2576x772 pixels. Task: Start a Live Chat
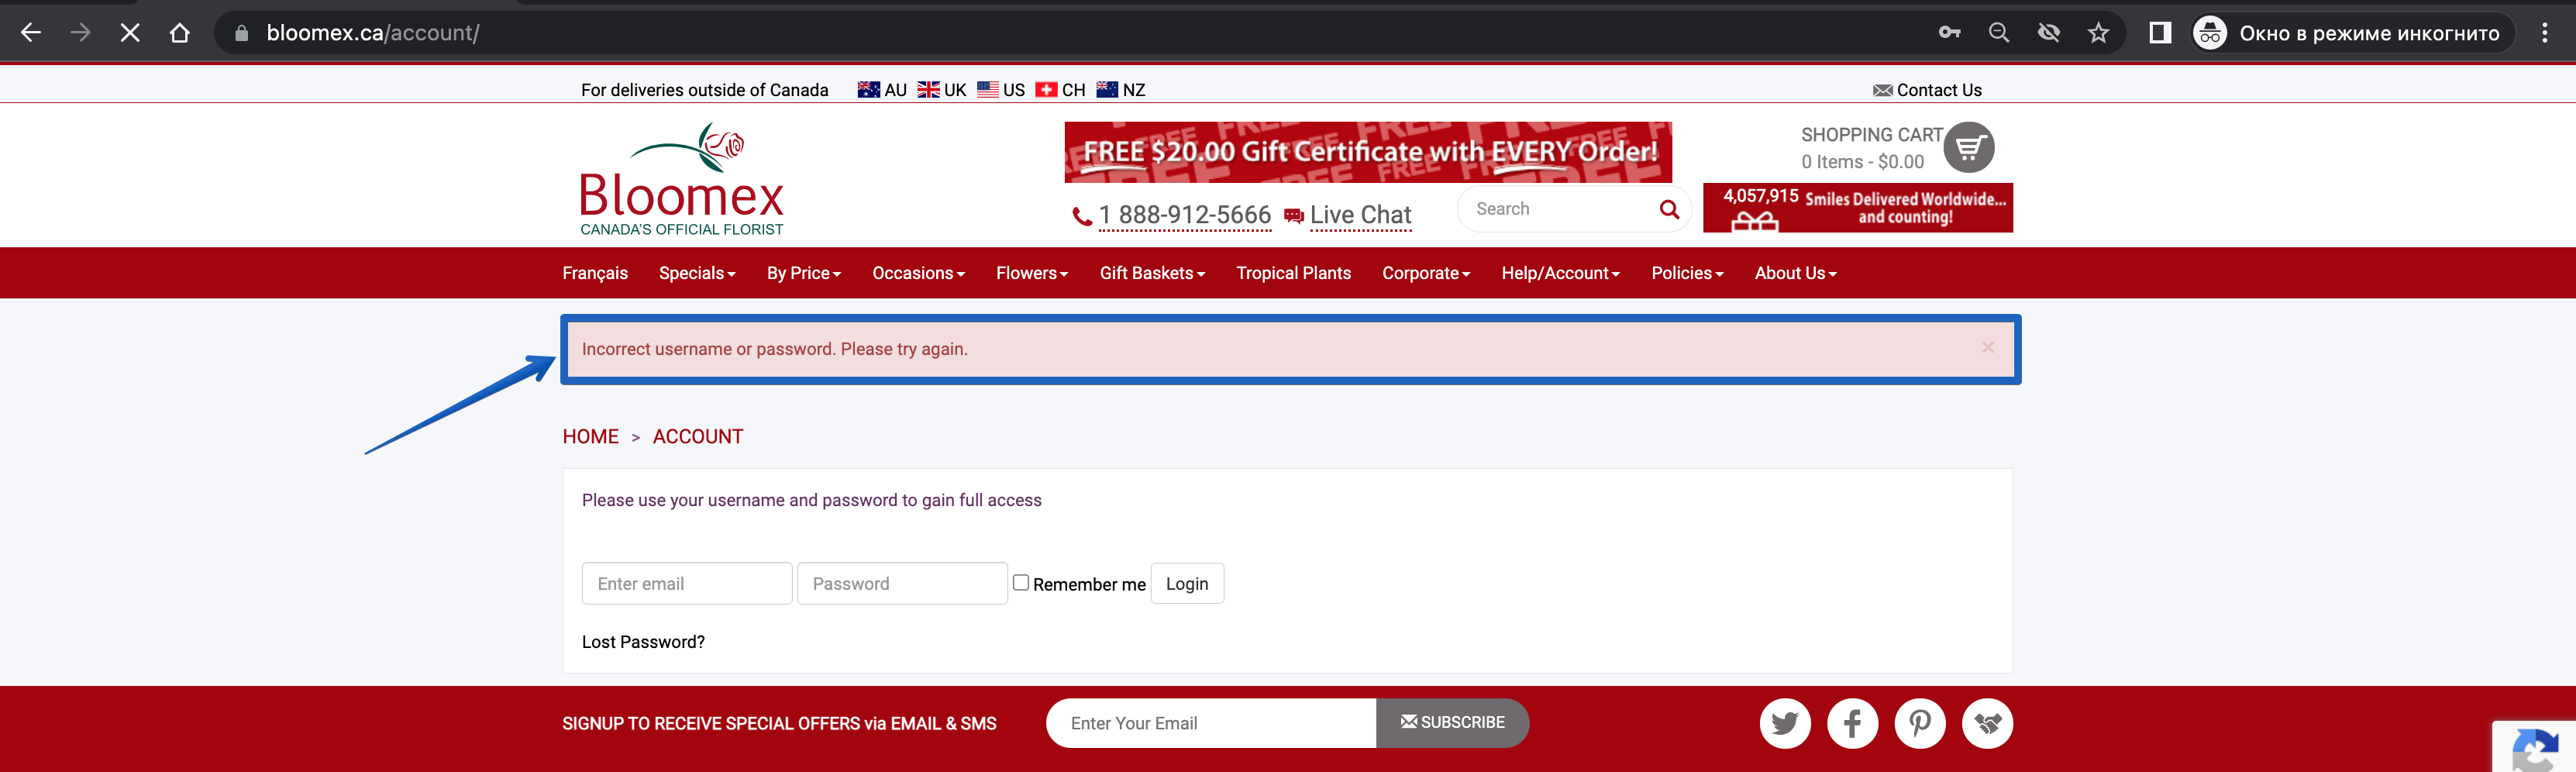pos(1348,215)
